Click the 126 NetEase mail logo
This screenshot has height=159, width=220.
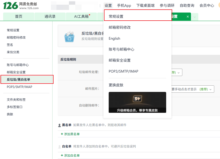[21, 5]
